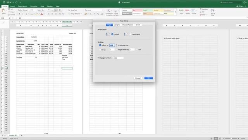Adjust the zoom slider in status bar
This screenshot has height=140, width=248.
[x=231, y=138]
